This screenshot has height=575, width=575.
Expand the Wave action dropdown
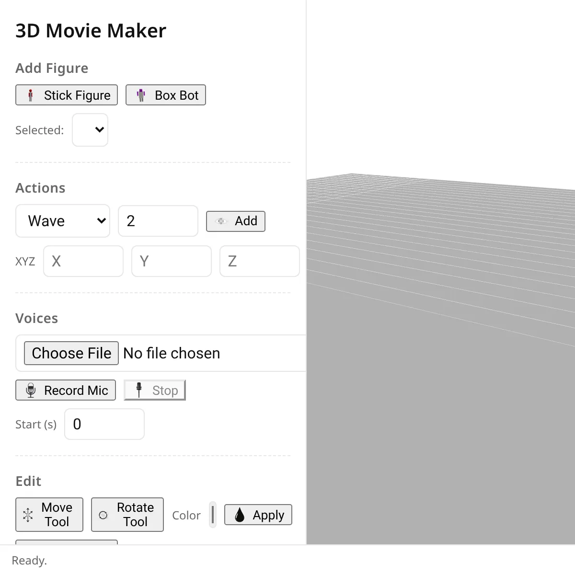pyautogui.click(x=63, y=221)
